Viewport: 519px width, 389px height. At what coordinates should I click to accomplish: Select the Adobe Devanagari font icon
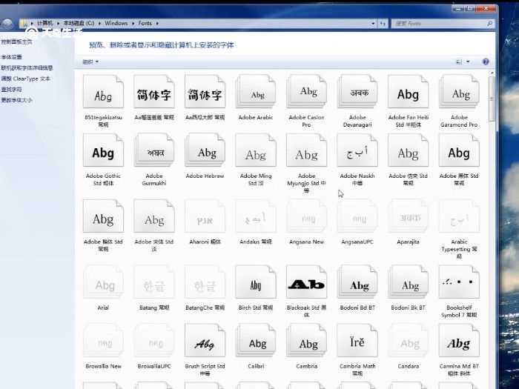tap(357, 92)
